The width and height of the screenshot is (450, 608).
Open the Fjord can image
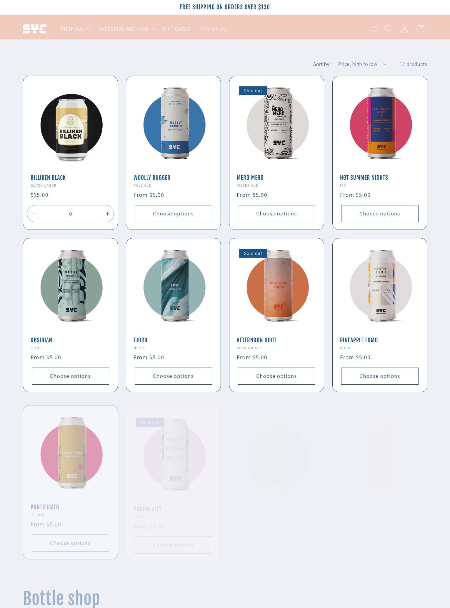click(174, 286)
